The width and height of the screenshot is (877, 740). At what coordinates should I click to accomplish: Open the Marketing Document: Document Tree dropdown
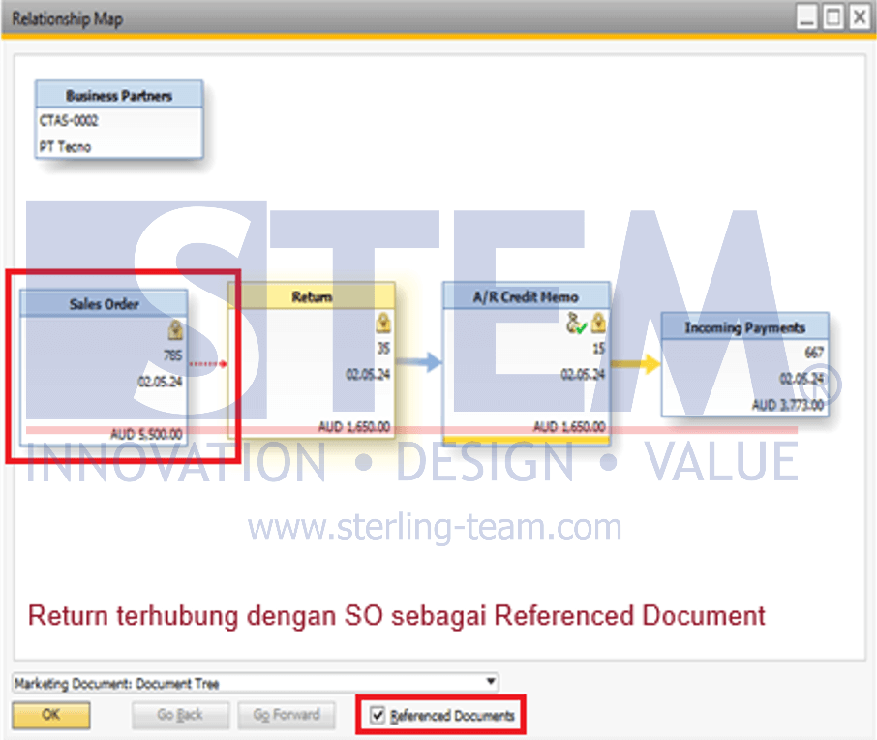pyautogui.click(x=255, y=683)
